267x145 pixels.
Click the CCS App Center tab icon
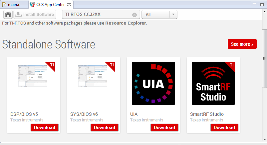(x=32, y=5)
